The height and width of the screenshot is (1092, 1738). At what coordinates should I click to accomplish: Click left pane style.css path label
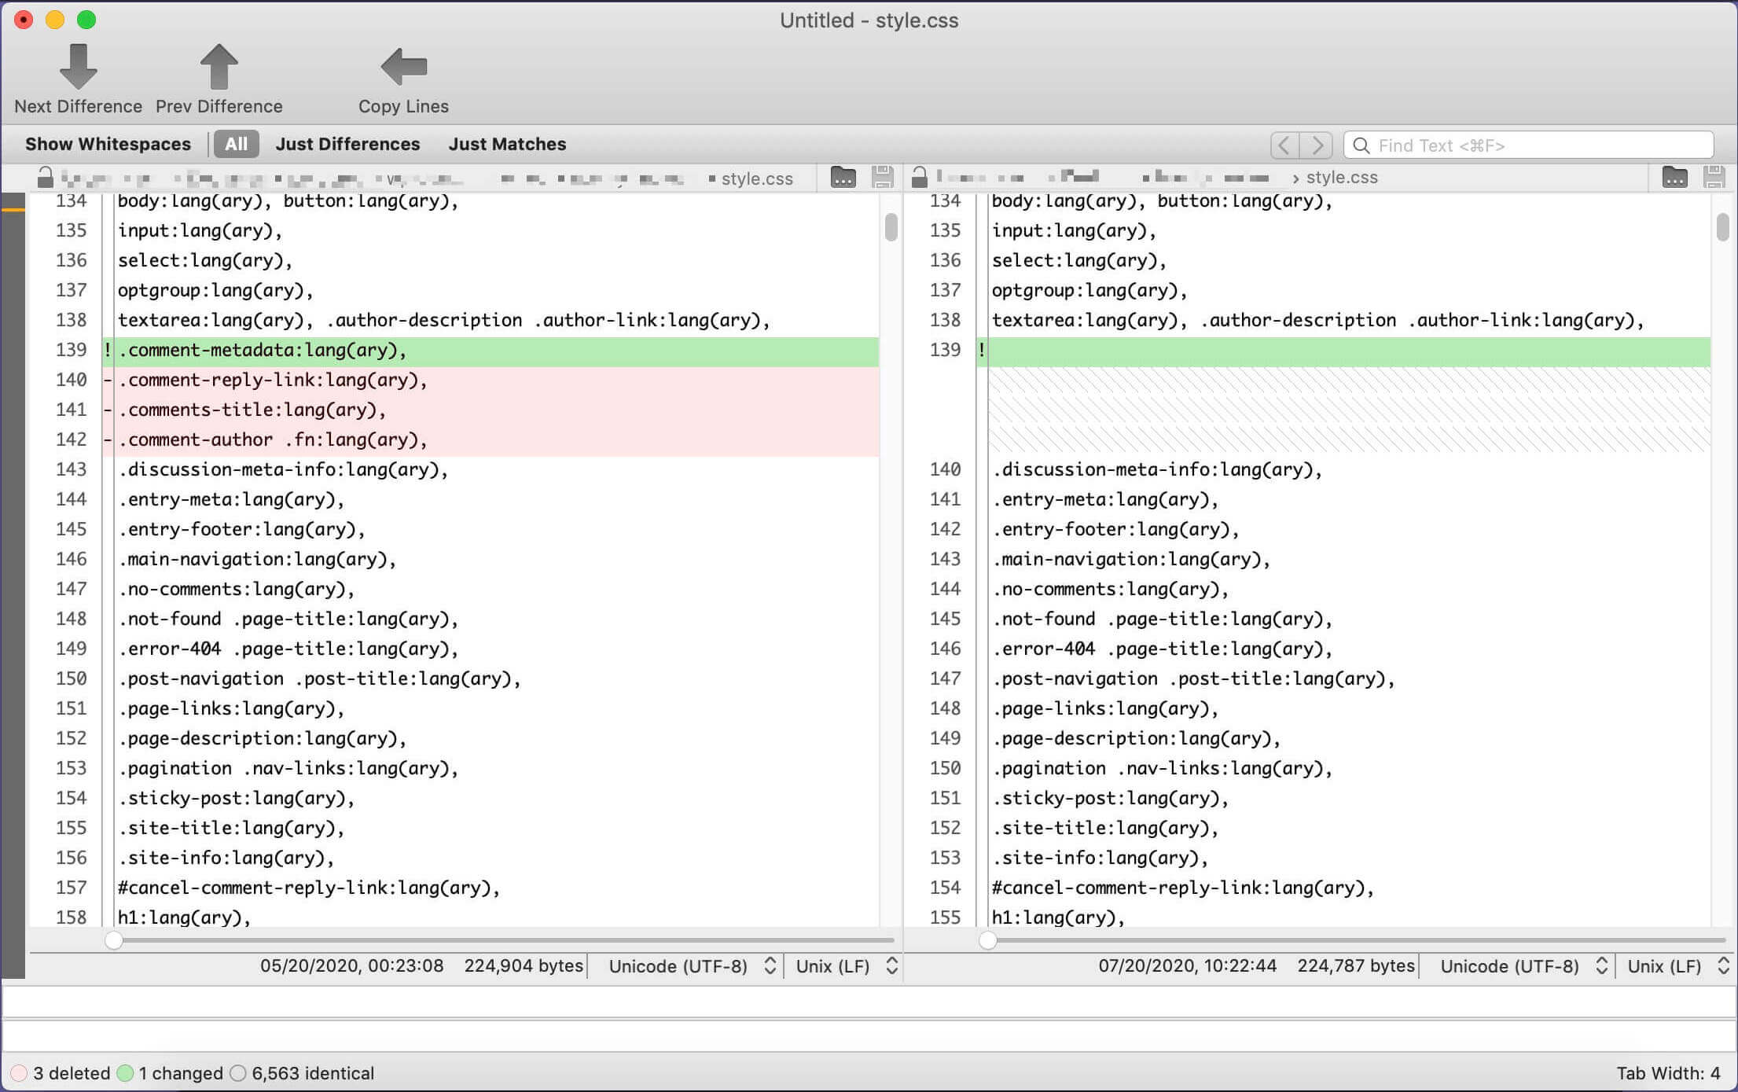click(757, 178)
